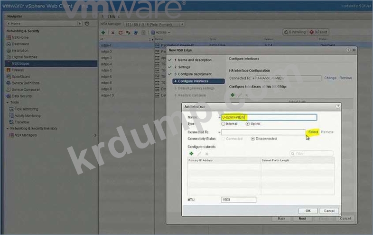Click the delete edge X icon

[x=113, y=33]
